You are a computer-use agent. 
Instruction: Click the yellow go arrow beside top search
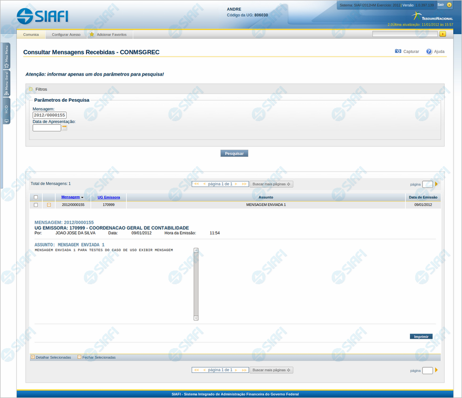(x=443, y=34)
